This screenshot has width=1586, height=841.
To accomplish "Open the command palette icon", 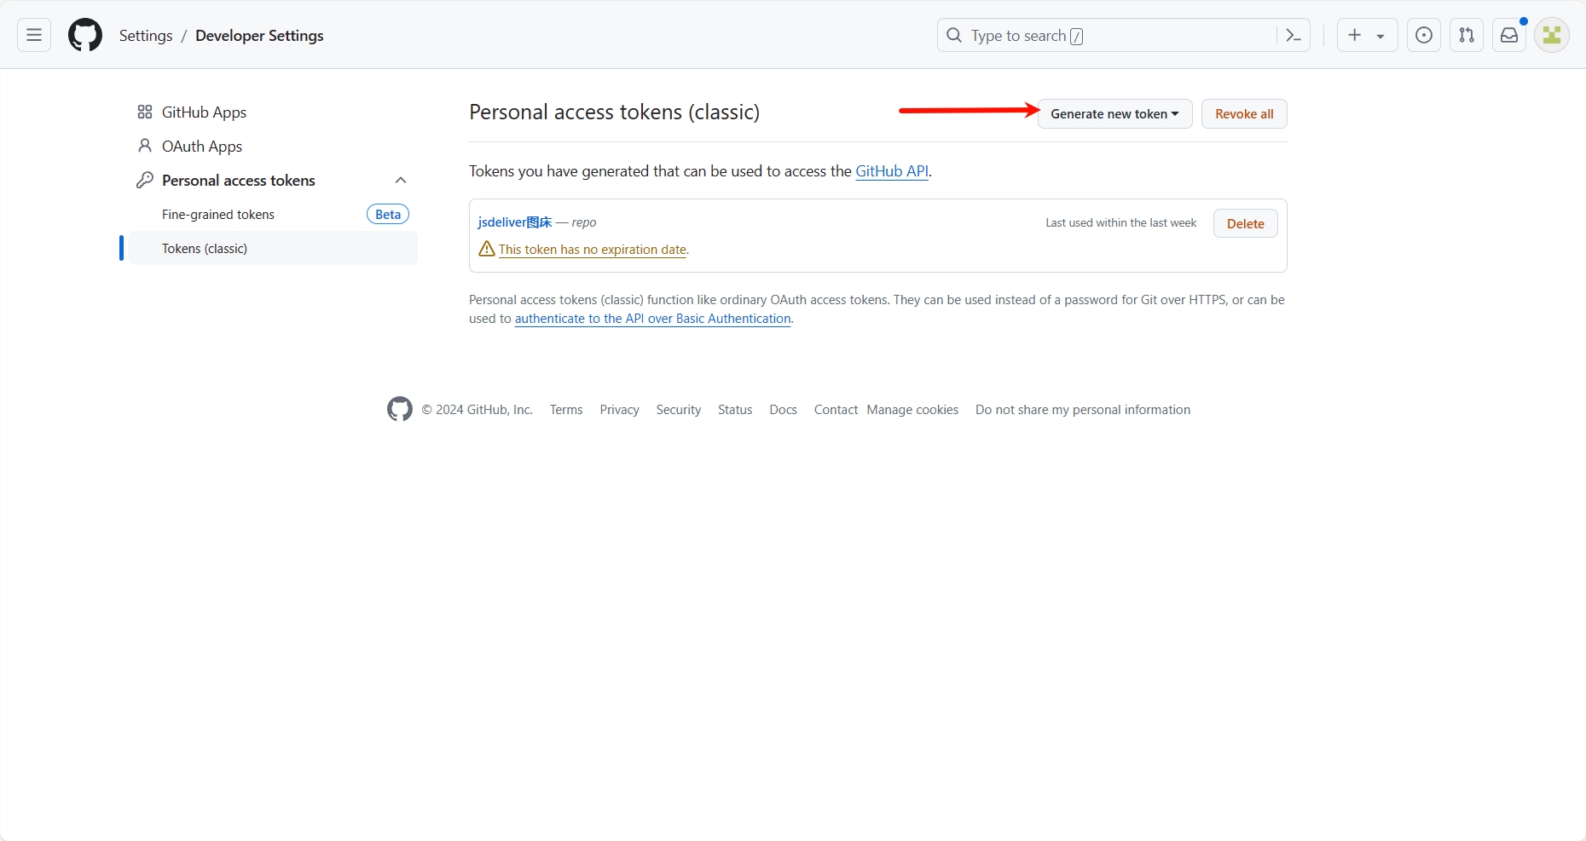I will tap(1294, 35).
